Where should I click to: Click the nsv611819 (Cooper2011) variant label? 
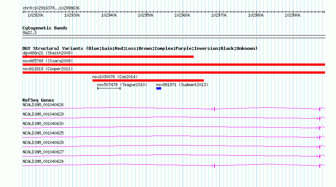coord(48,69)
